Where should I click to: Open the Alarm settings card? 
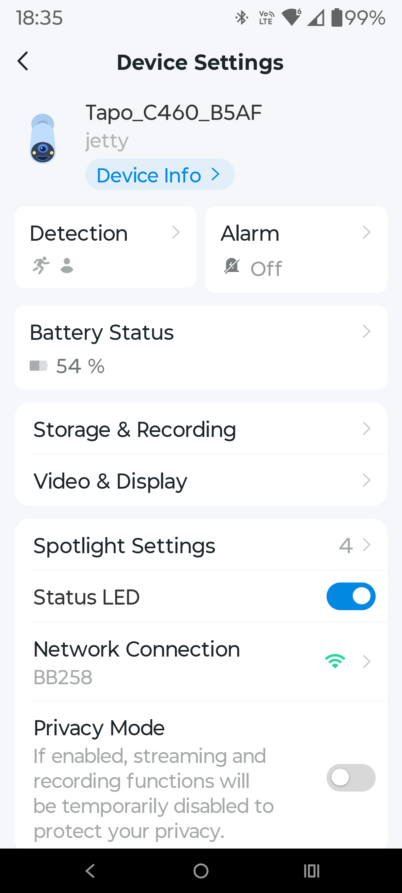click(296, 249)
